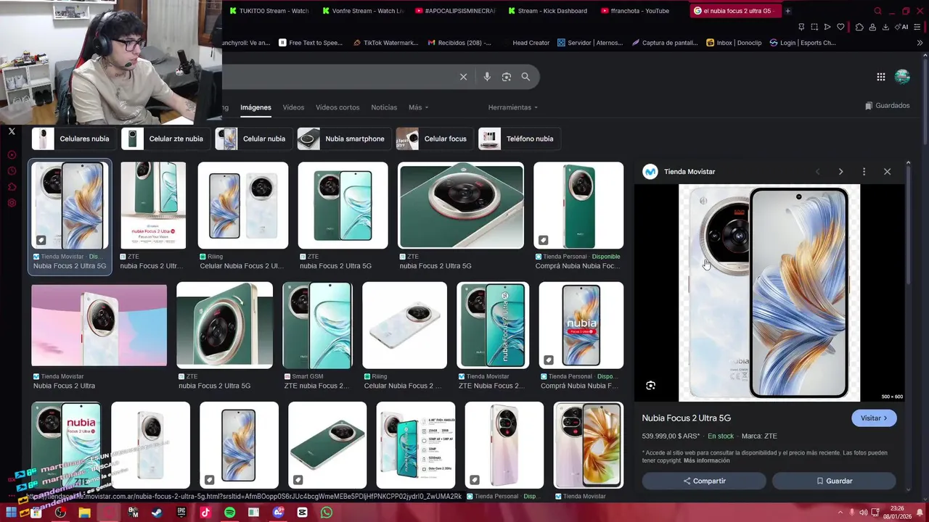929x522 pixels.
Task: Click the Compartir button
Action: (704, 481)
